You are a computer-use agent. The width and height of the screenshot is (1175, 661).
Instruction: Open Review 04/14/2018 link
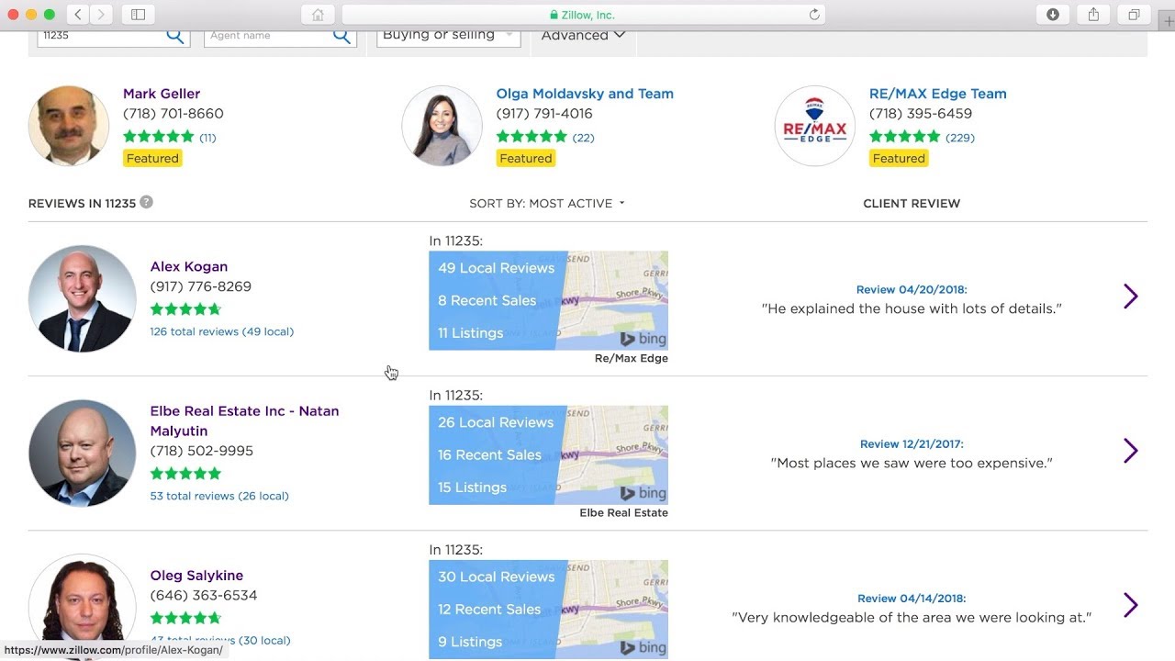coord(912,598)
